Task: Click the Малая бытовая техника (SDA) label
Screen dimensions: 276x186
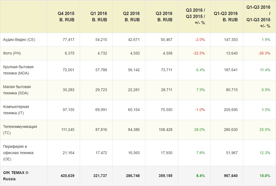Action: click(17, 90)
